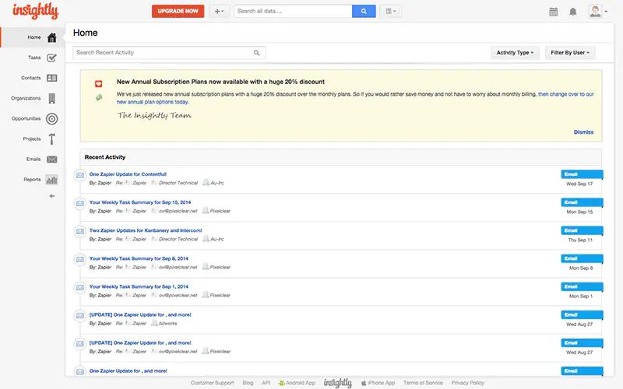Open the plus add-new dropdown
The height and width of the screenshot is (389, 623).
tap(220, 11)
